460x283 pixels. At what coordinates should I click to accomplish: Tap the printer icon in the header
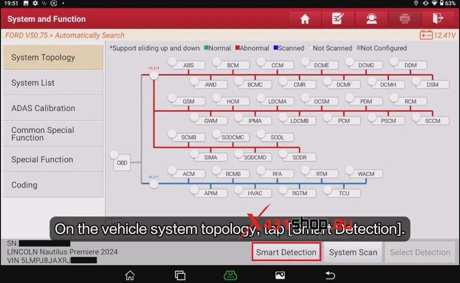[x=404, y=19]
